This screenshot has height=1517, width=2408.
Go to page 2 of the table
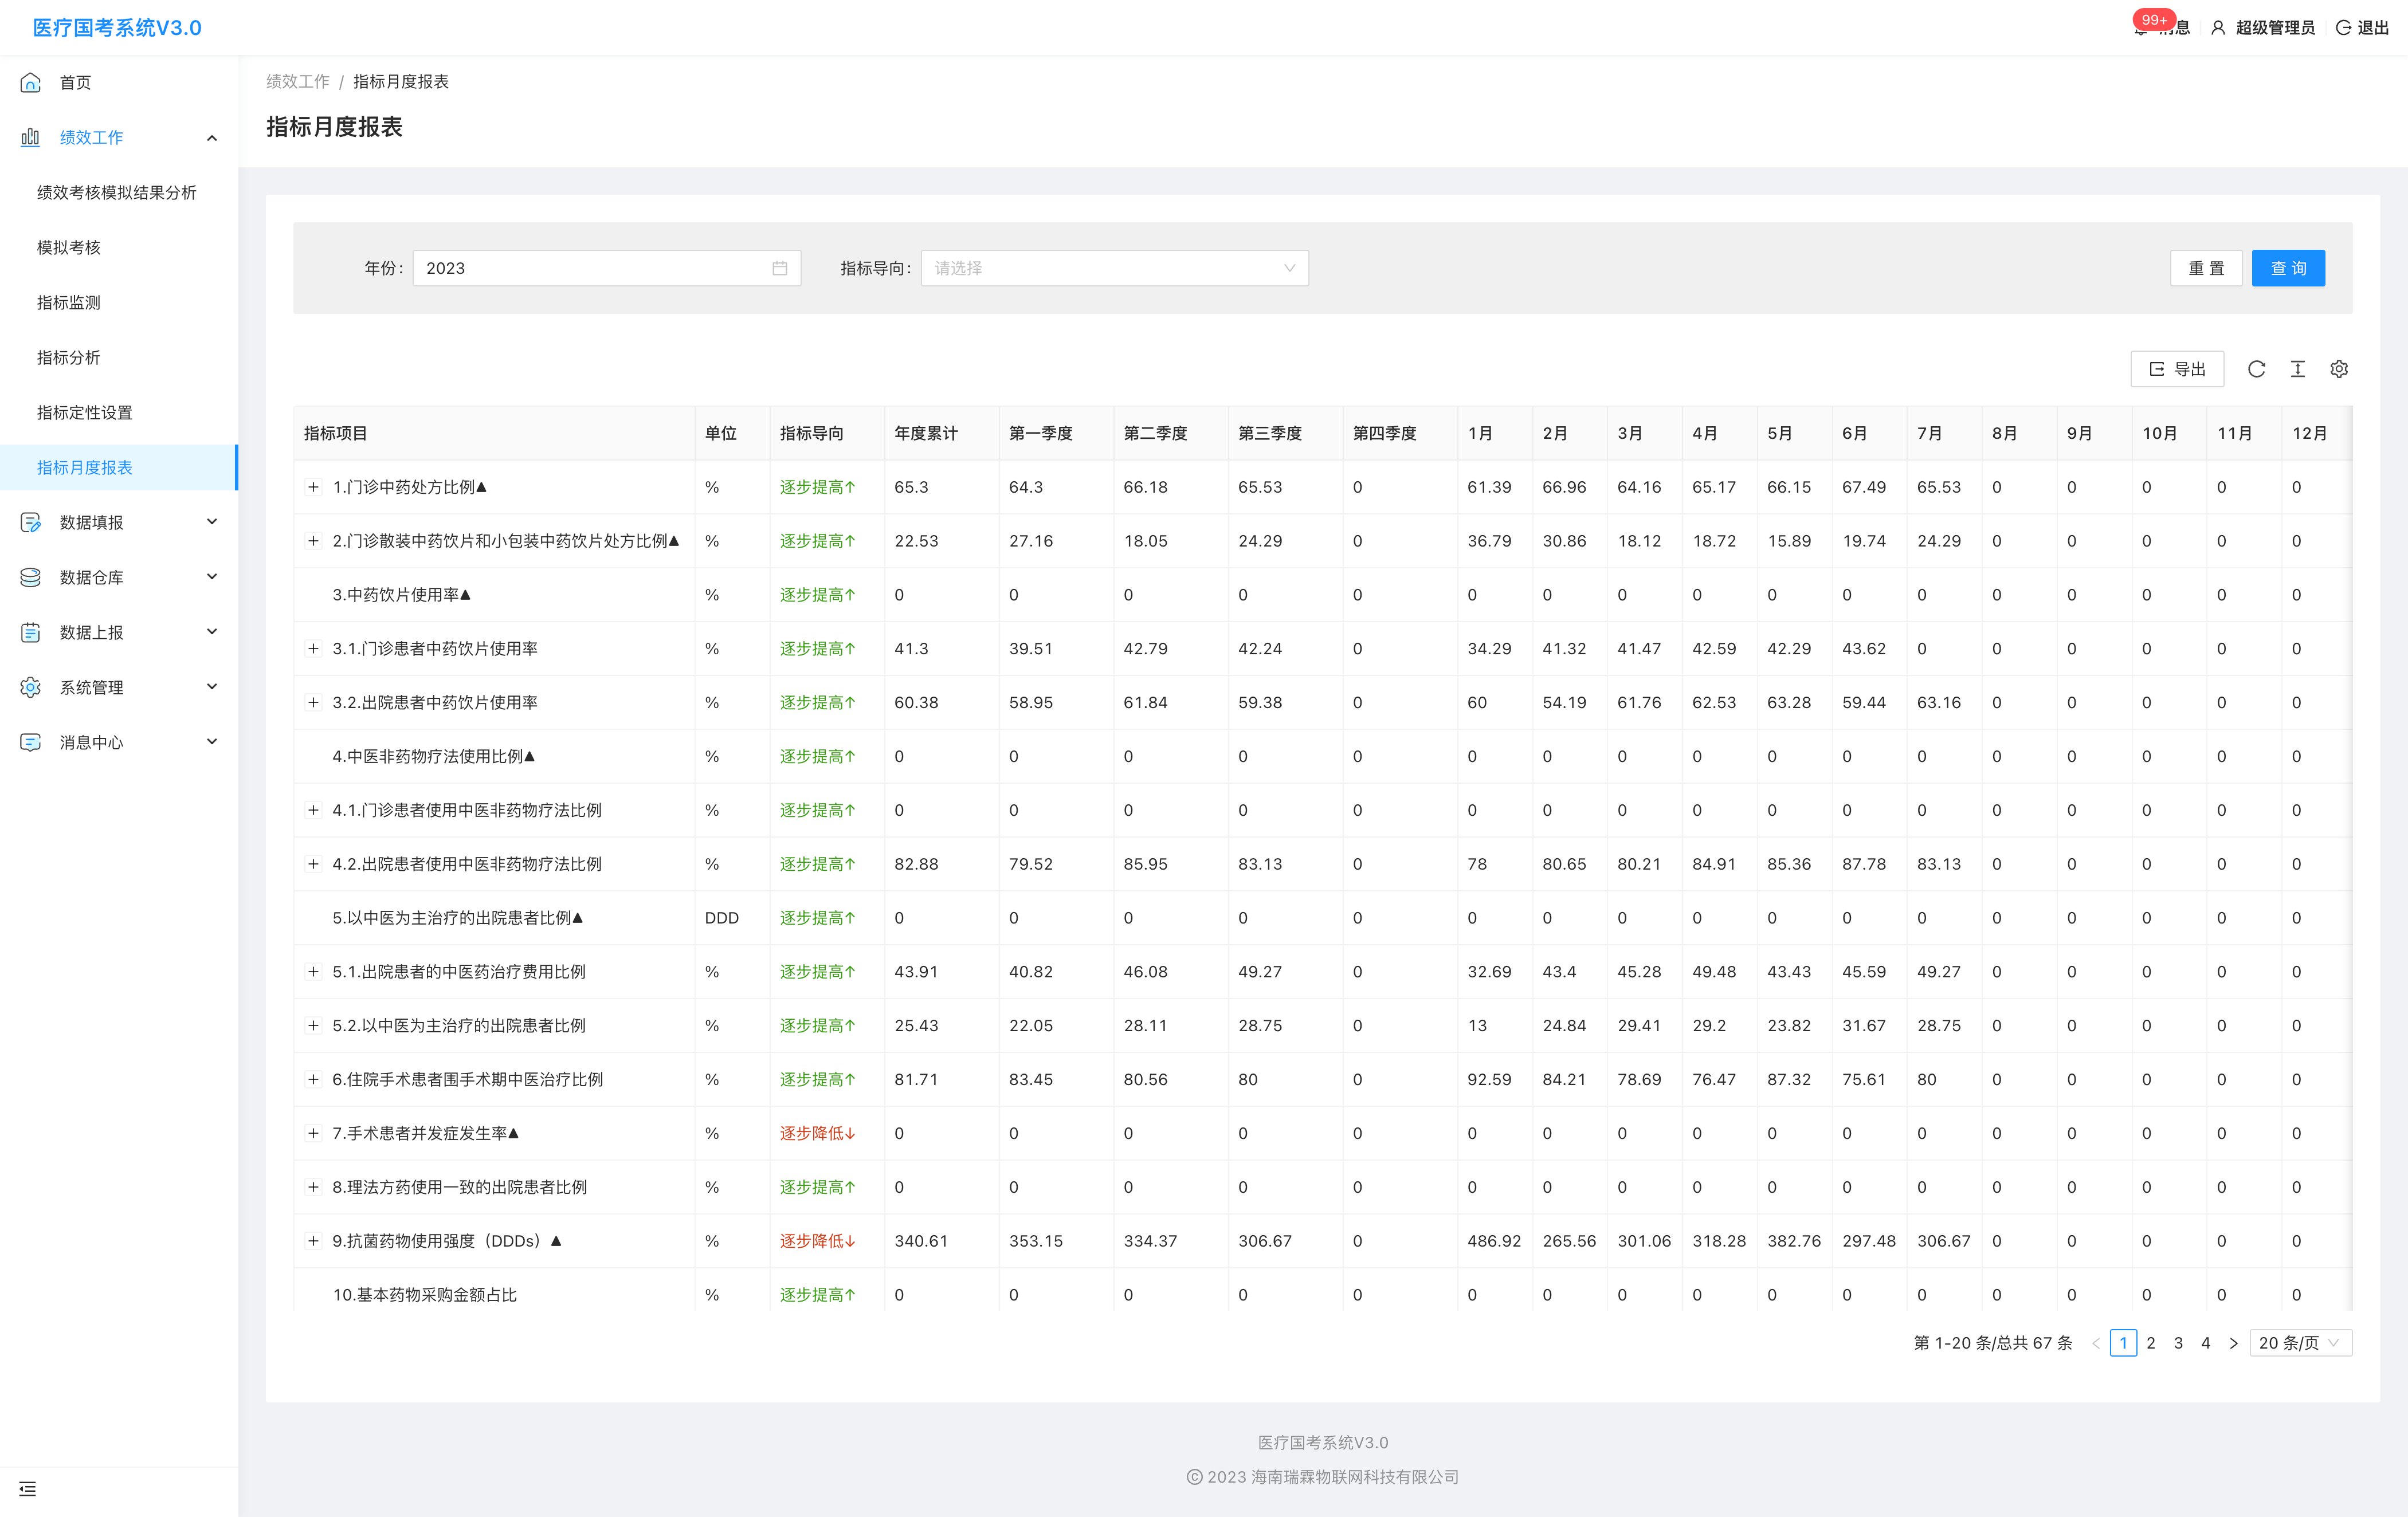2151,1343
